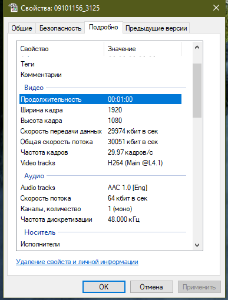Click the scroll up arrow
Image resolution: width=228 pixels, height=300 pixels.
click(197, 47)
